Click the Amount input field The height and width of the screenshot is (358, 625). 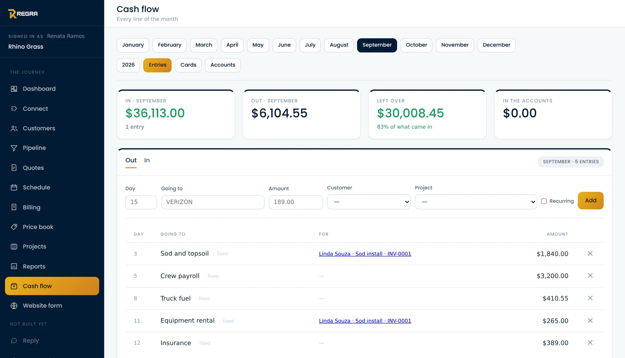point(296,202)
